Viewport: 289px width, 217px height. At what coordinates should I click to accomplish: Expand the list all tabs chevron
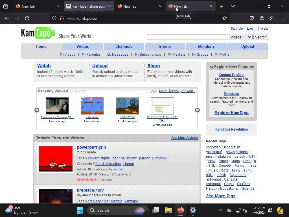tap(233, 6)
